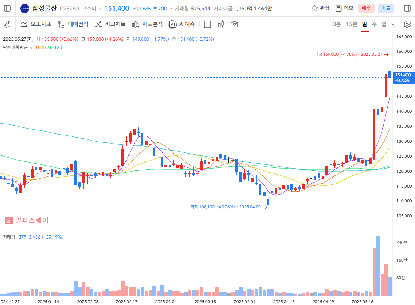Click the 시 153,500 (+0.66%) value
The height and width of the screenshot is (305, 415).
(57, 39)
